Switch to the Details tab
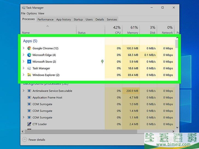Viewport: 199px width, 149px height. pyautogui.click(x=99, y=20)
